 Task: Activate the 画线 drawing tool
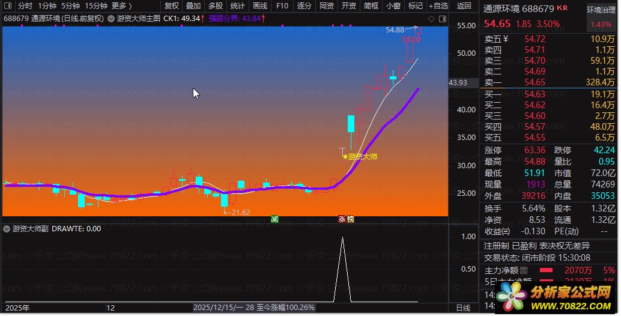pyautogui.click(x=260, y=6)
